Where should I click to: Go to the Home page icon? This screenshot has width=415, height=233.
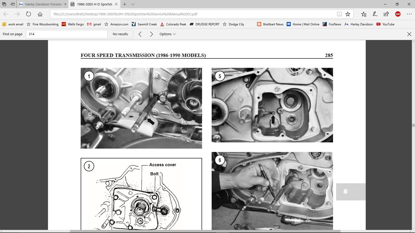40,14
